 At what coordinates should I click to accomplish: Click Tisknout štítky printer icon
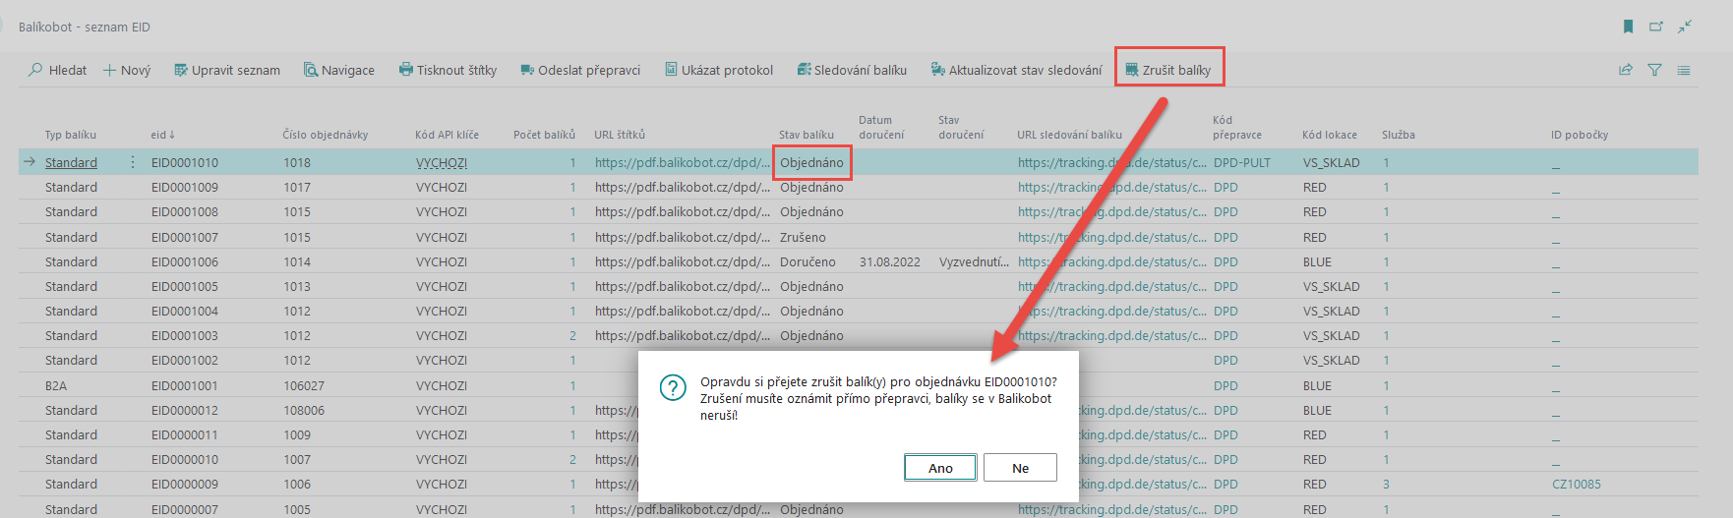coord(405,70)
